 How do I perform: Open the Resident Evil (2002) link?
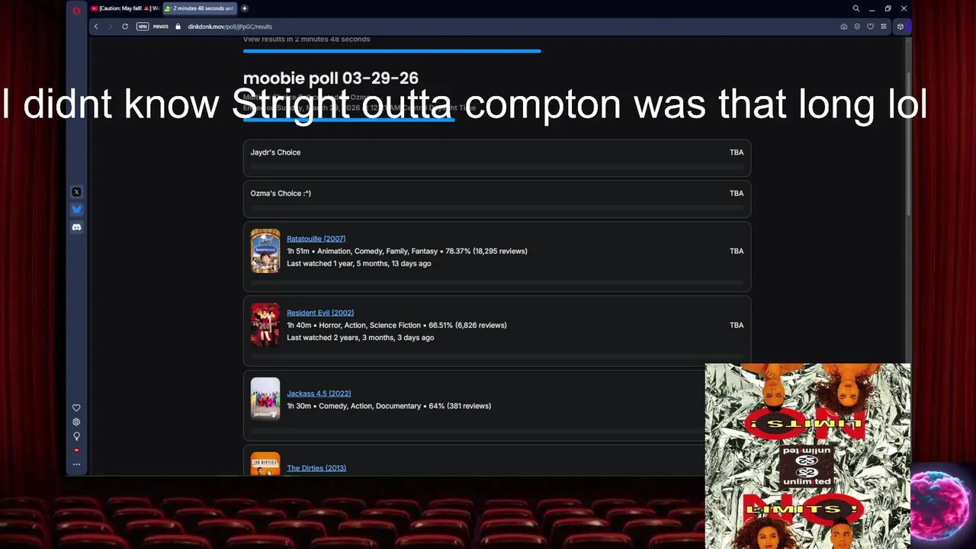point(320,313)
